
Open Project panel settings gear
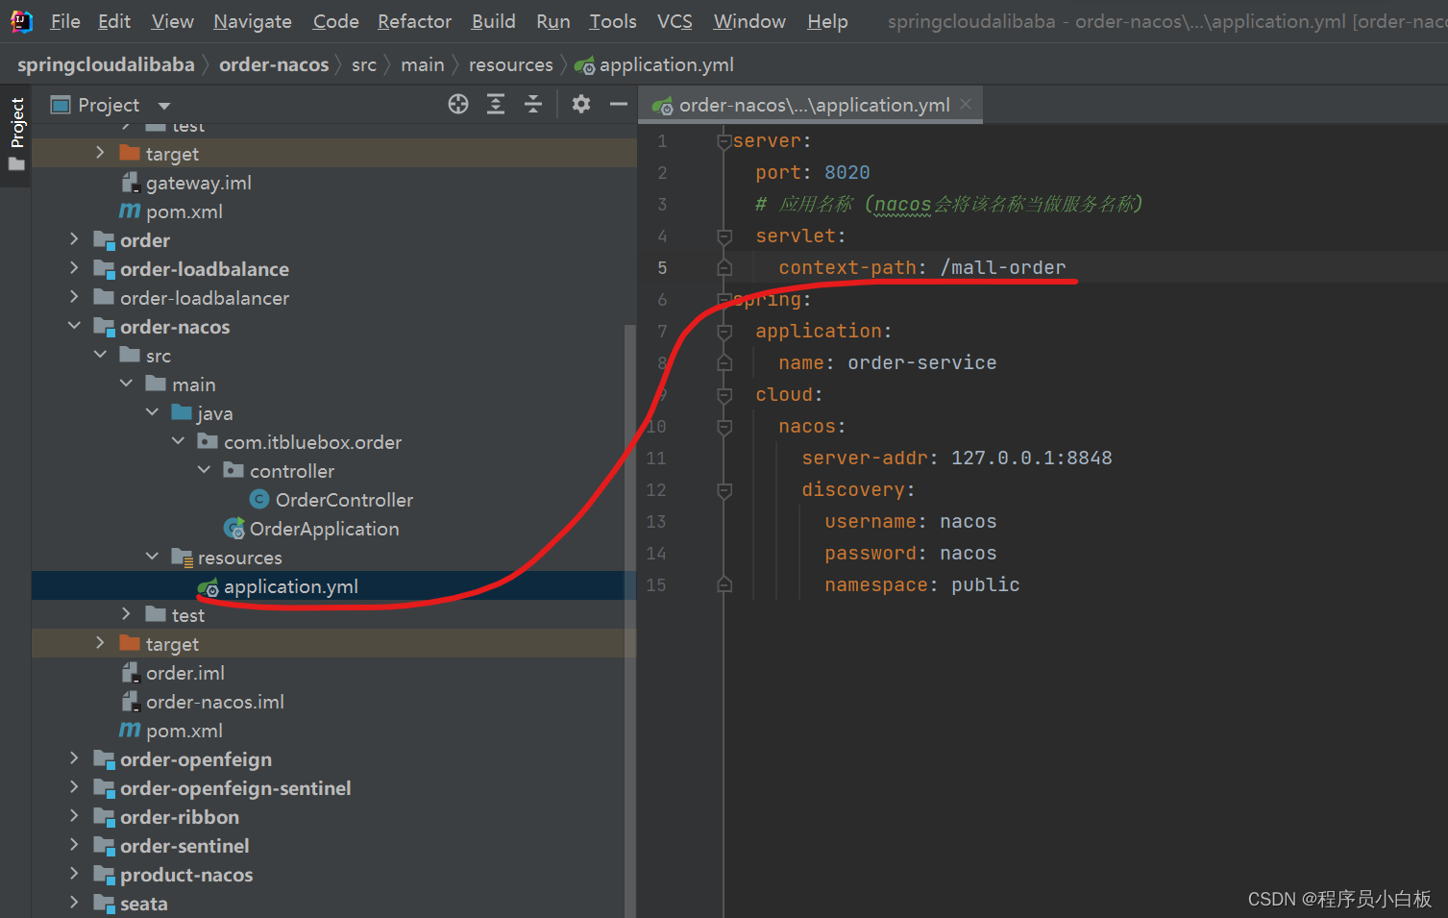581,104
